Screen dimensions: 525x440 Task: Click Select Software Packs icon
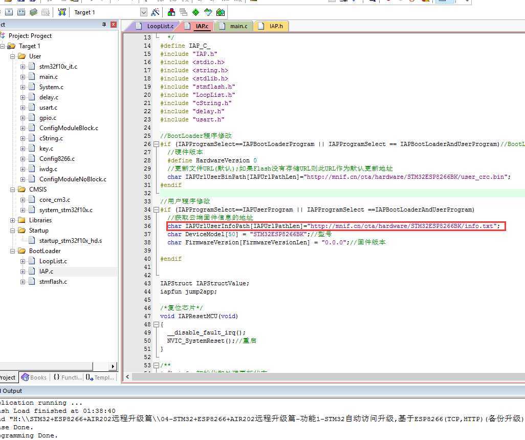(208, 12)
